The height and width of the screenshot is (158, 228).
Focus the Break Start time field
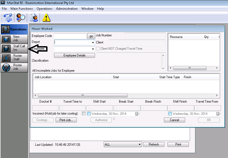[127, 108]
